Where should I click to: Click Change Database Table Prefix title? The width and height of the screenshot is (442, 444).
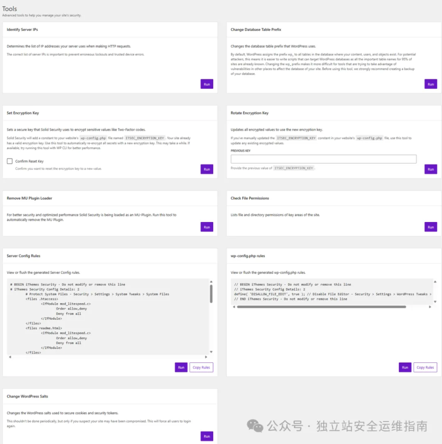pyautogui.click(x=256, y=29)
